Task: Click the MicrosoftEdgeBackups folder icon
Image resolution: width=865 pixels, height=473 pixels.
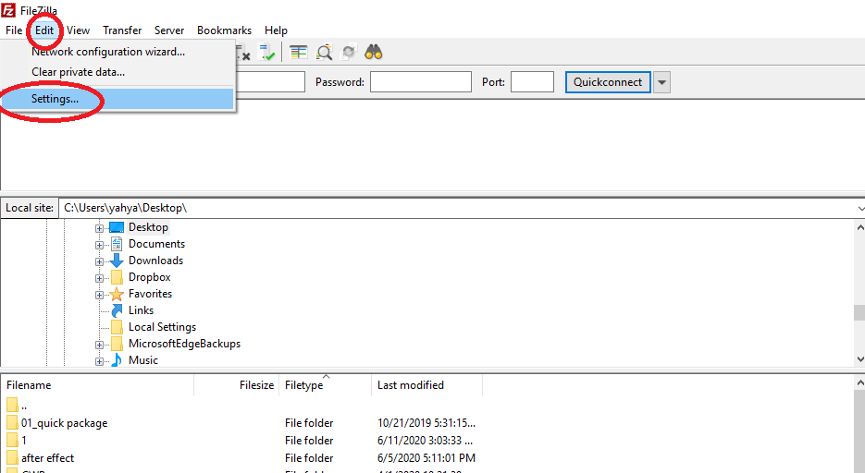Action: click(117, 344)
